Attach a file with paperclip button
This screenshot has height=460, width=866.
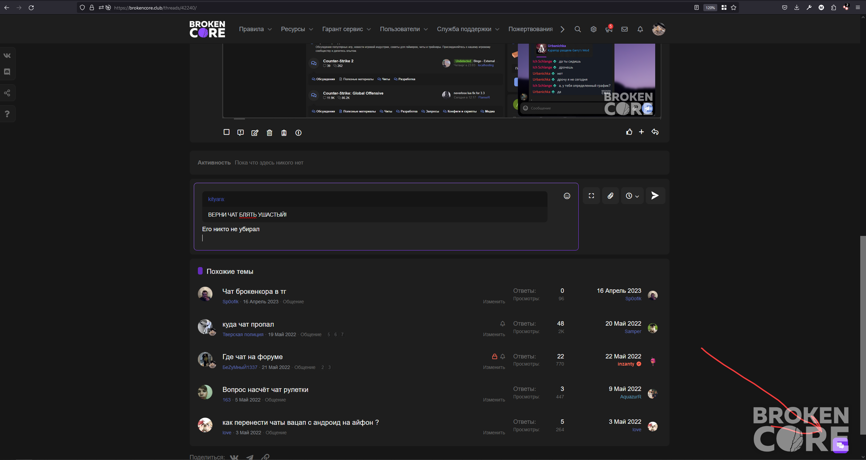610,196
